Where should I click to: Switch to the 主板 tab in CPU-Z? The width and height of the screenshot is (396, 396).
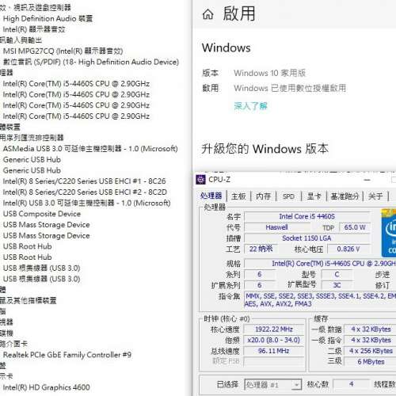(238, 196)
